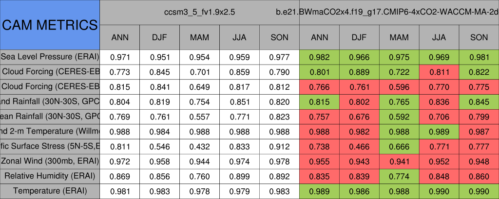Click the green 0.845 Land Rainfall SON cell
Screen dimensions: 499x199
479,102
